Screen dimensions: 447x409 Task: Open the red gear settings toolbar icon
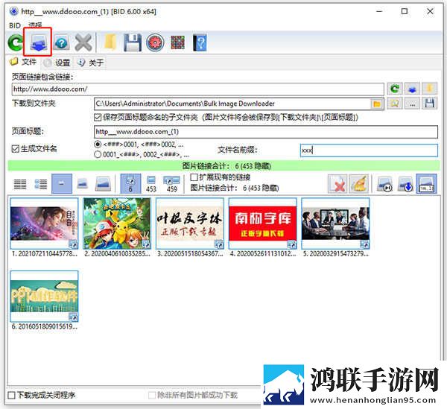[155, 42]
